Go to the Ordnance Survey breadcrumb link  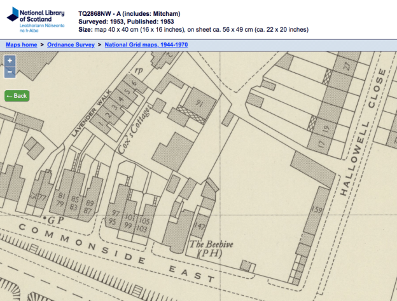click(x=71, y=44)
